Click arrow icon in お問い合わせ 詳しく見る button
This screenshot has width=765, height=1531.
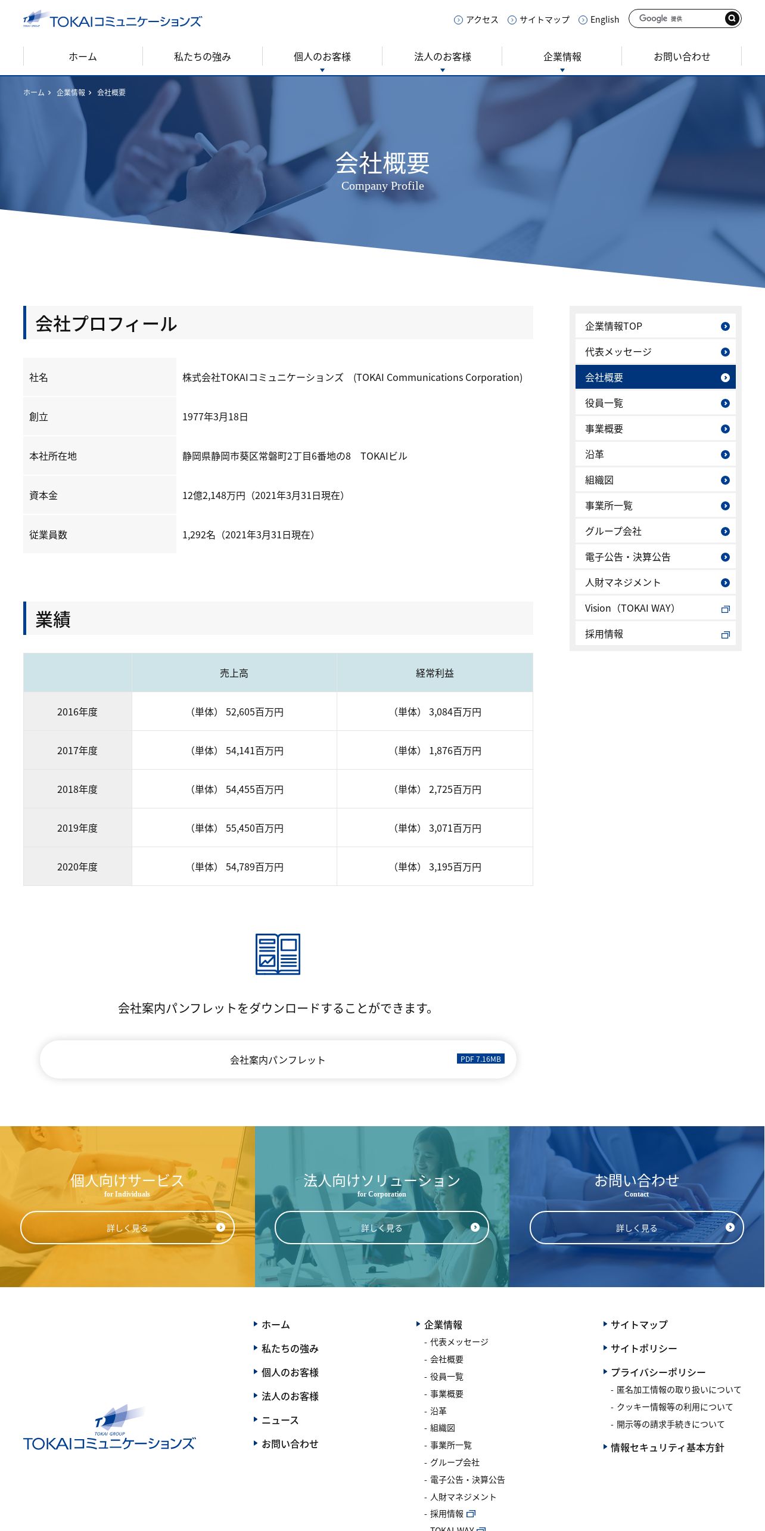(730, 1227)
